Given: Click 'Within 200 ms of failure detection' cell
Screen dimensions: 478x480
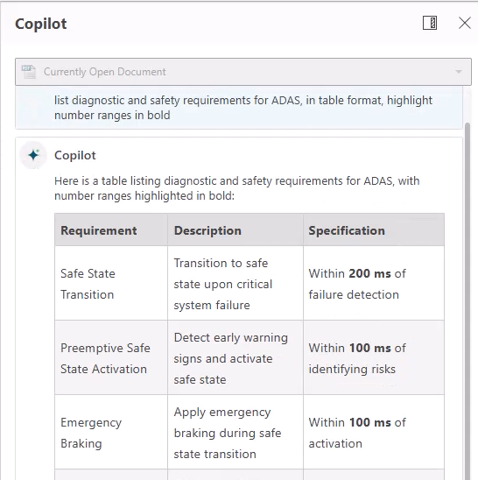Looking at the screenshot, I should [374, 284].
